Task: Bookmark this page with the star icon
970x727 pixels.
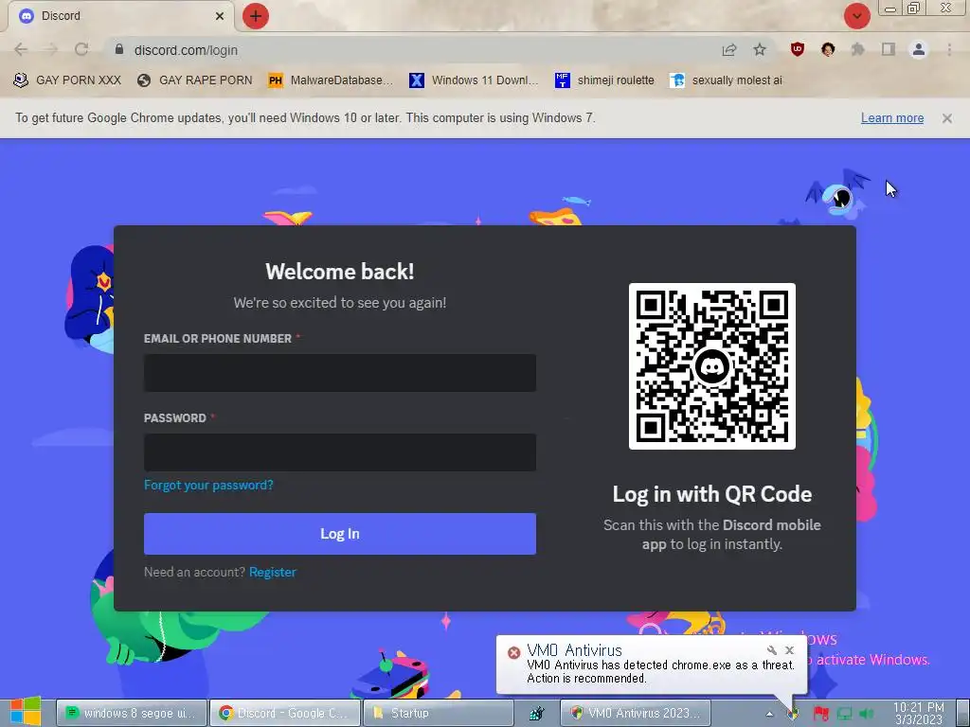Action: 760,49
